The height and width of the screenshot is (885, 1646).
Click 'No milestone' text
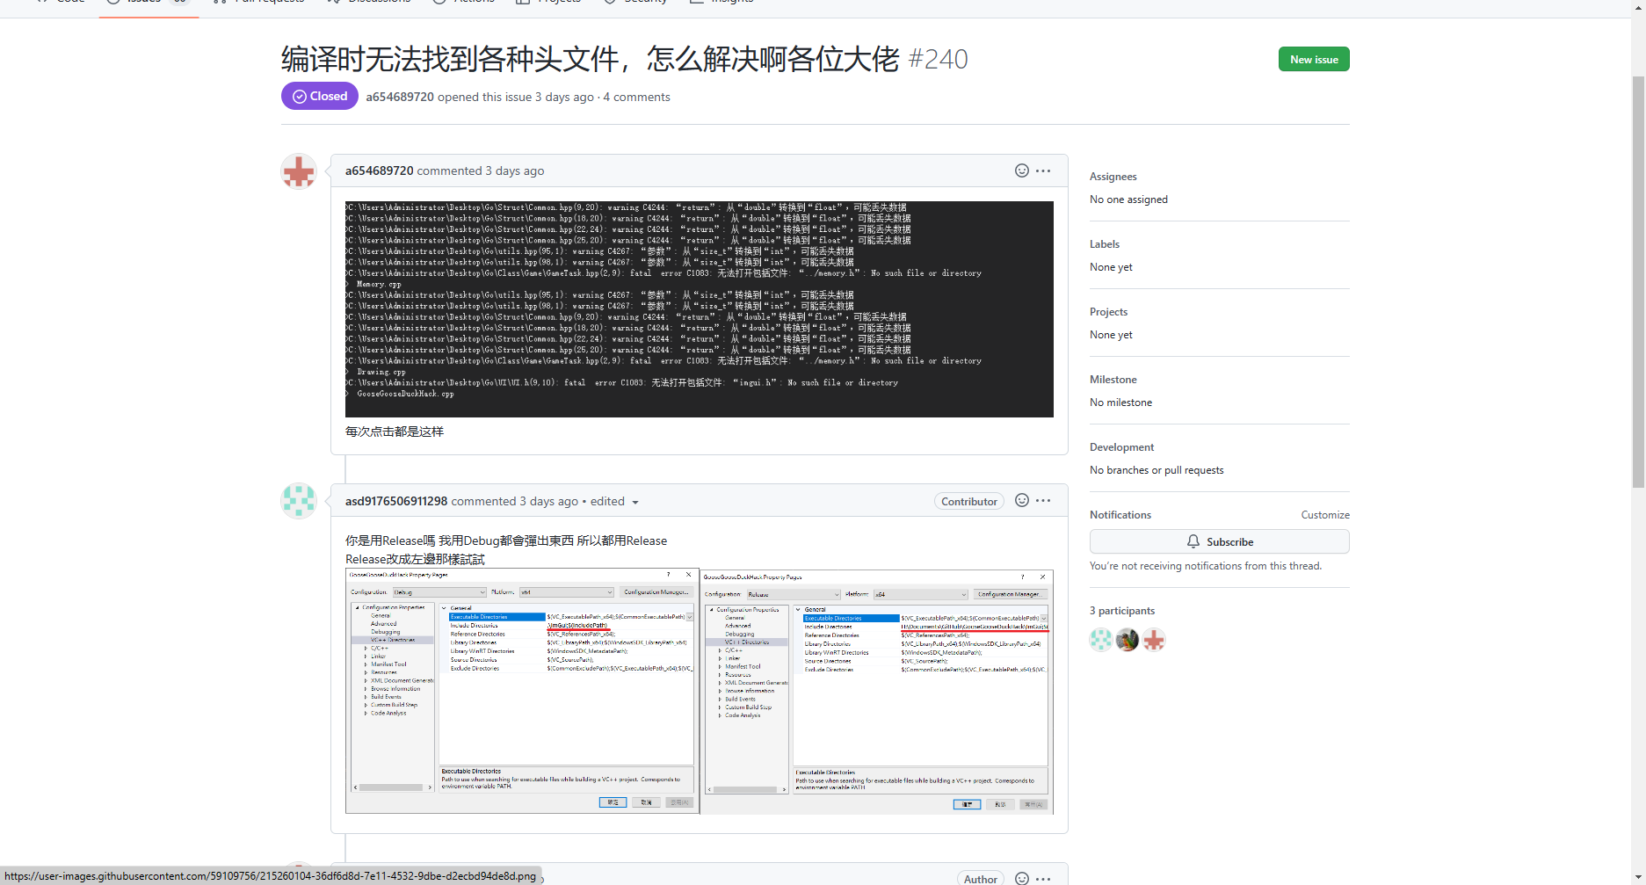pos(1120,403)
